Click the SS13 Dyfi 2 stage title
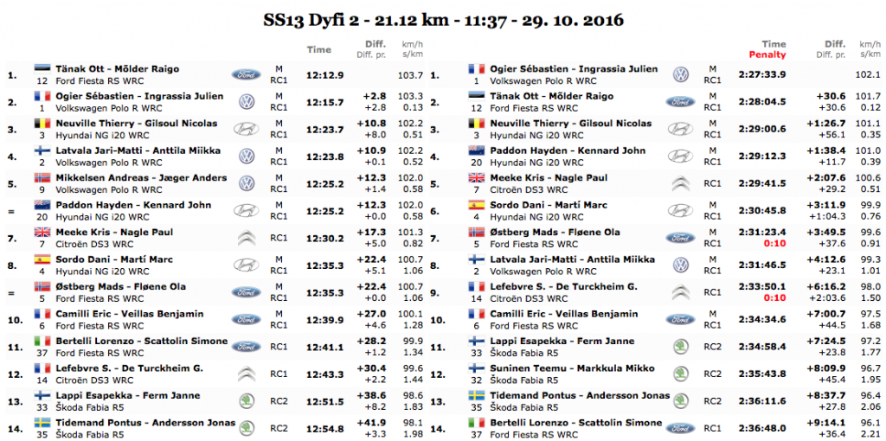886x441 pixels. tap(442, 18)
